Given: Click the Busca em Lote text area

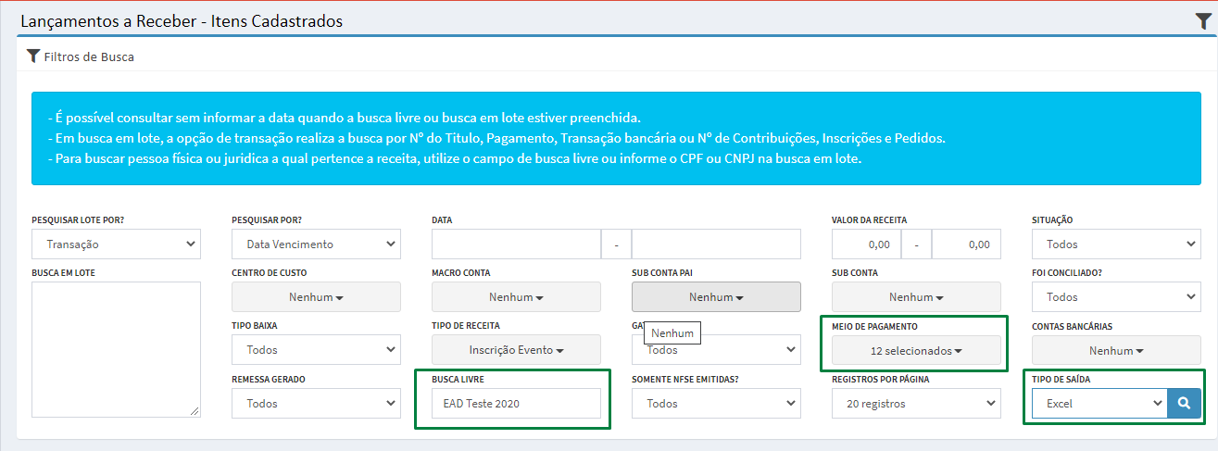Looking at the screenshot, I should [x=116, y=349].
